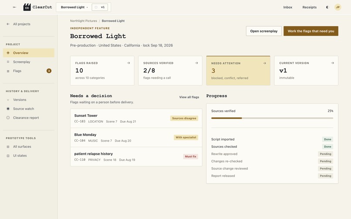This screenshot has width=351, height=219.
Task: Open the Current Version v1 card
Action: coord(306,71)
